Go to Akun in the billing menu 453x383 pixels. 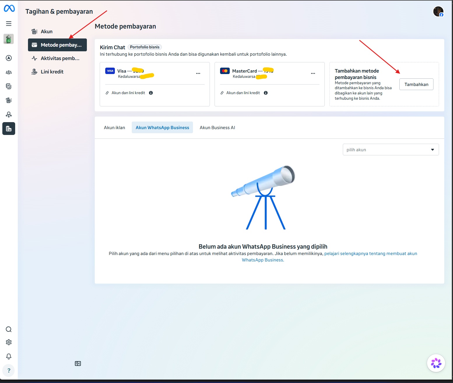pyautogui.click(x=57, y=31)
